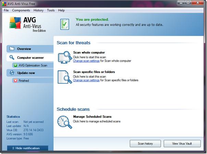Click the 'Statistics' heading

tap(13, 117)
